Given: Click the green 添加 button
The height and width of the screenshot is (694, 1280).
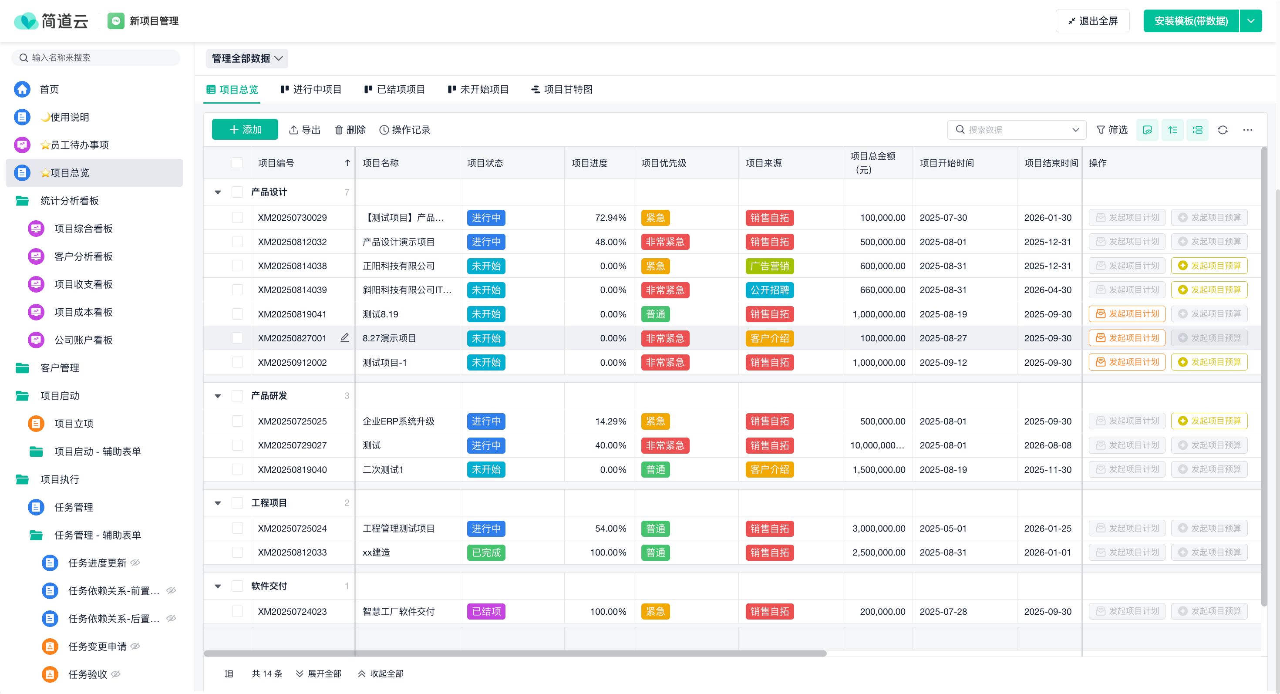Looking at the screenshot, I should pyautogui.click(x=245, y=130).
